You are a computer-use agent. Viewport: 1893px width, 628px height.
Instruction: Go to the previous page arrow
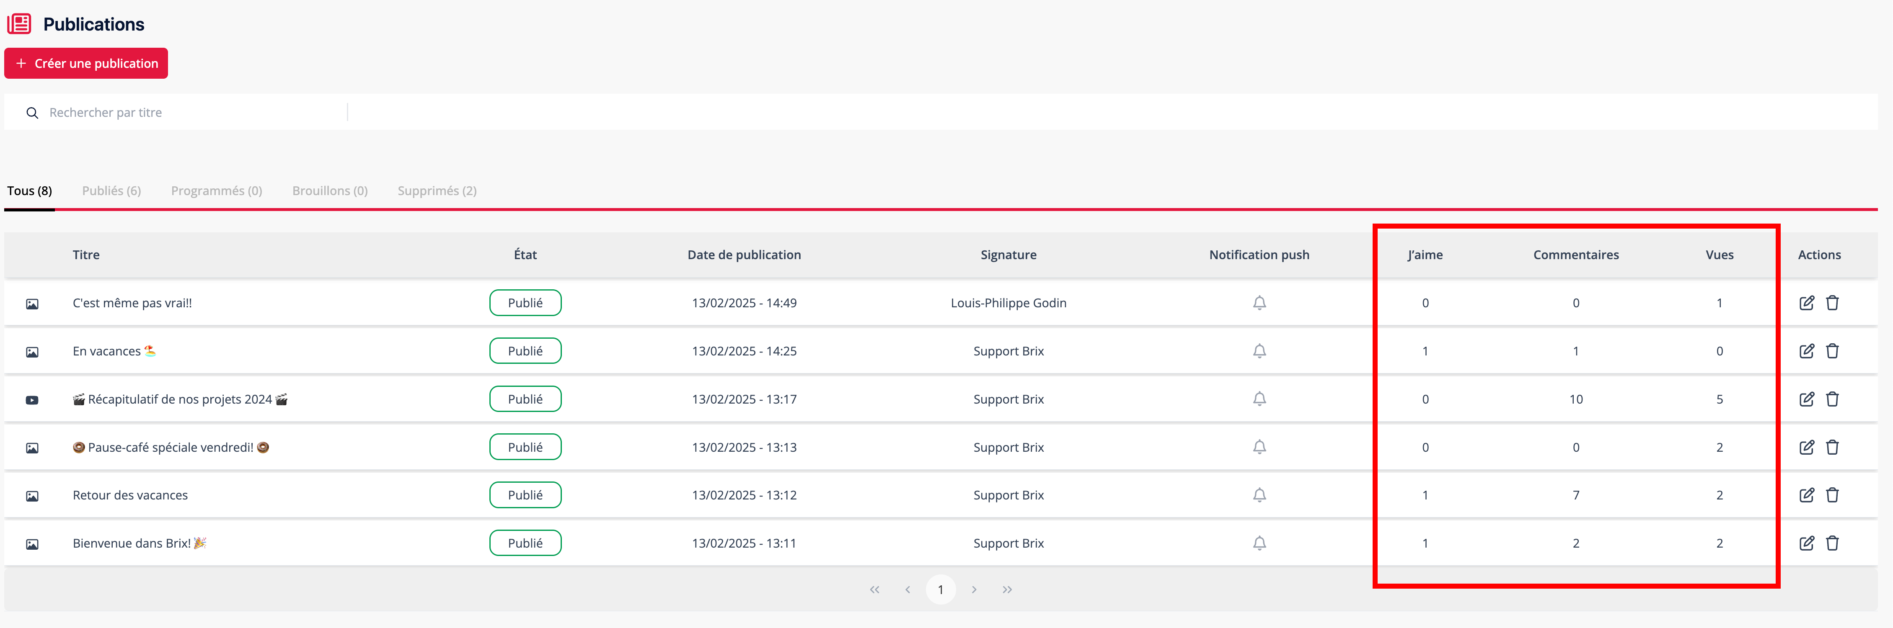(908, 590)
